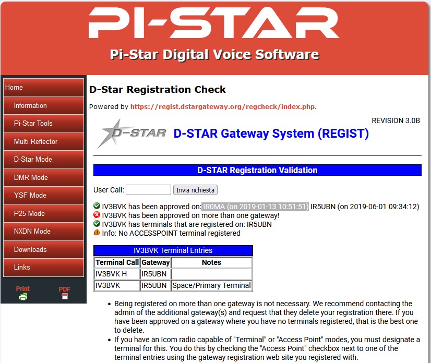Image resolution: width=431 pixels, height=363 pixels.
Task: Click the orange warning icon beside ACCESSPOINT info
Action: coord(97,233)
